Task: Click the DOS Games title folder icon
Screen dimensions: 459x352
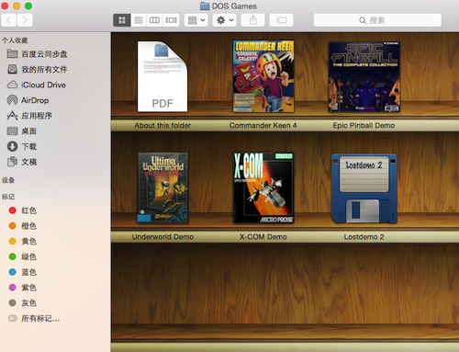Action: 205,6
